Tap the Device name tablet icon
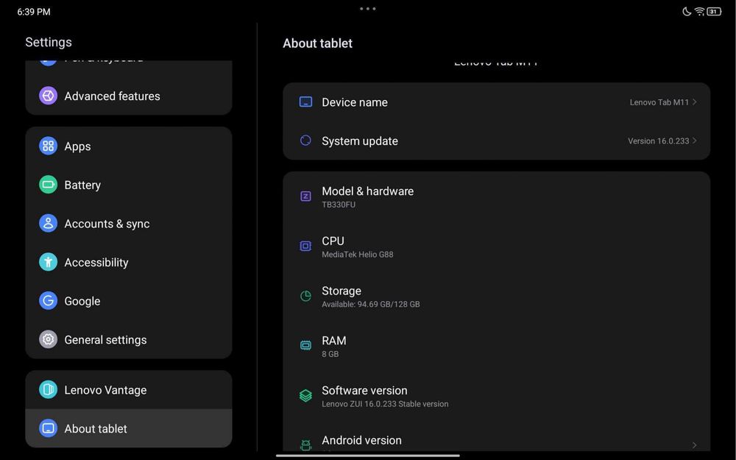 (305, 102)
